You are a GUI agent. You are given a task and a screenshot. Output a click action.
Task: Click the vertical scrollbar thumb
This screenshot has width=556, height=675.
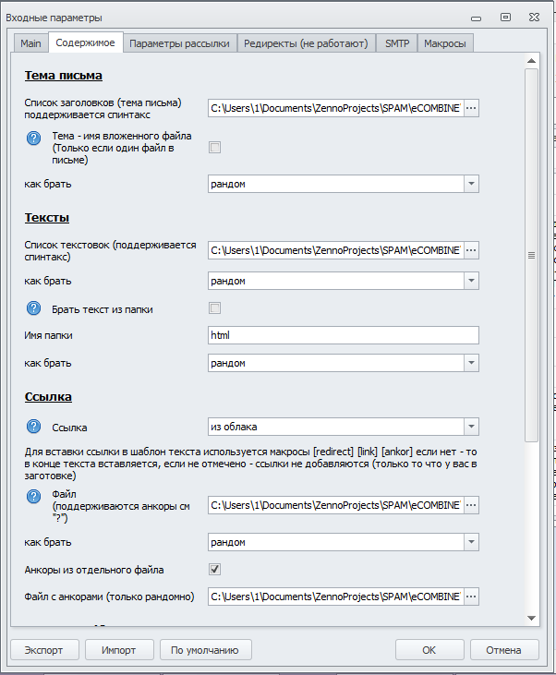[531, 256]
